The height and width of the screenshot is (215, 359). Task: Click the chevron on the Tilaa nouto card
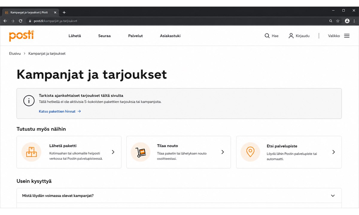tap(223, 152)
